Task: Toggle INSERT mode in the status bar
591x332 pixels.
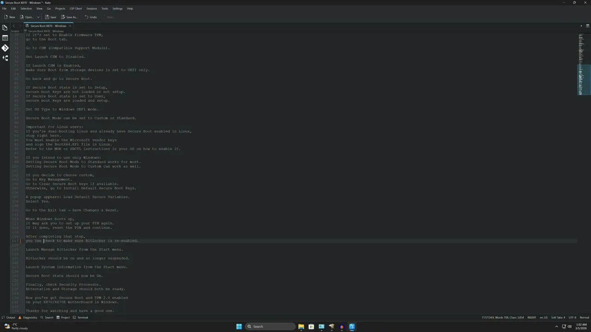Action: [531, 317]
